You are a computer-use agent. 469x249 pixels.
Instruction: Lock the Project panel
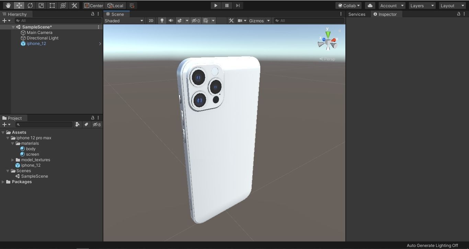tap(92, 118)
